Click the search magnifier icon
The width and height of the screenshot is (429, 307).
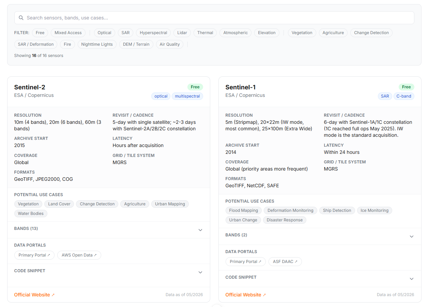[21, 18]
